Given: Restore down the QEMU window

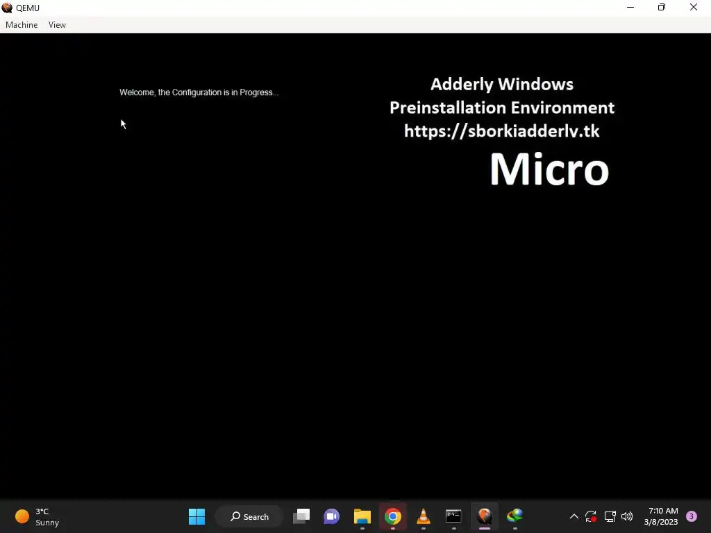Looking at the screenshot, I should 662,8.
